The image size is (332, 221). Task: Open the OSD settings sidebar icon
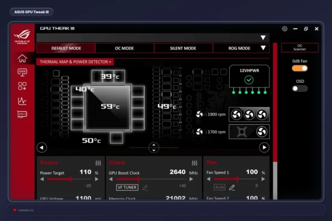pos(22,72)
